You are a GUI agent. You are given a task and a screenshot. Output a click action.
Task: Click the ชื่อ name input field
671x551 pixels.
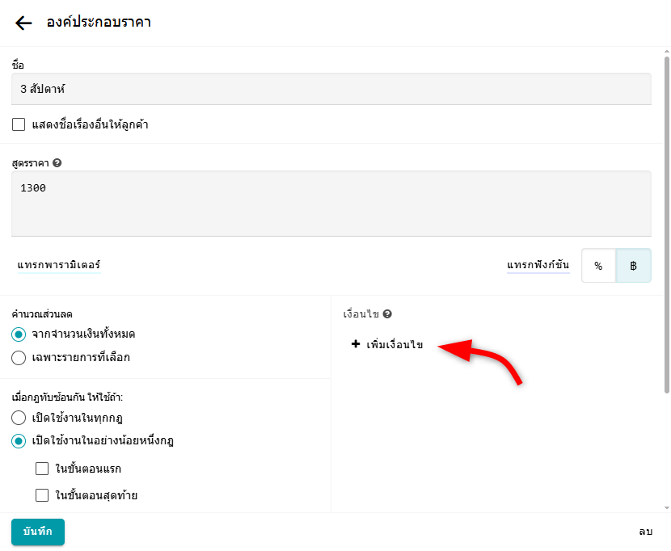click(331, 89)
